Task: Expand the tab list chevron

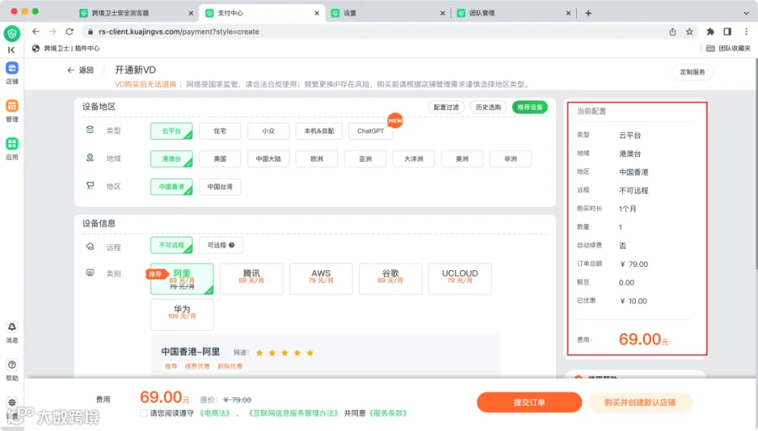Action: (x=746, y=13)
